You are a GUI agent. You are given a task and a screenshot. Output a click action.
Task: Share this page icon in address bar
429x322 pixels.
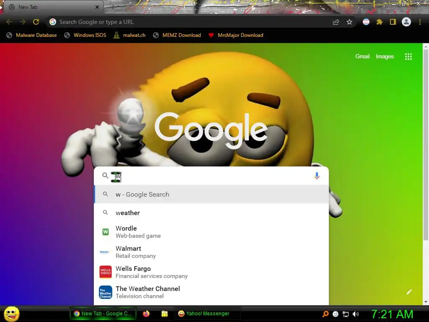pos(336,22)
